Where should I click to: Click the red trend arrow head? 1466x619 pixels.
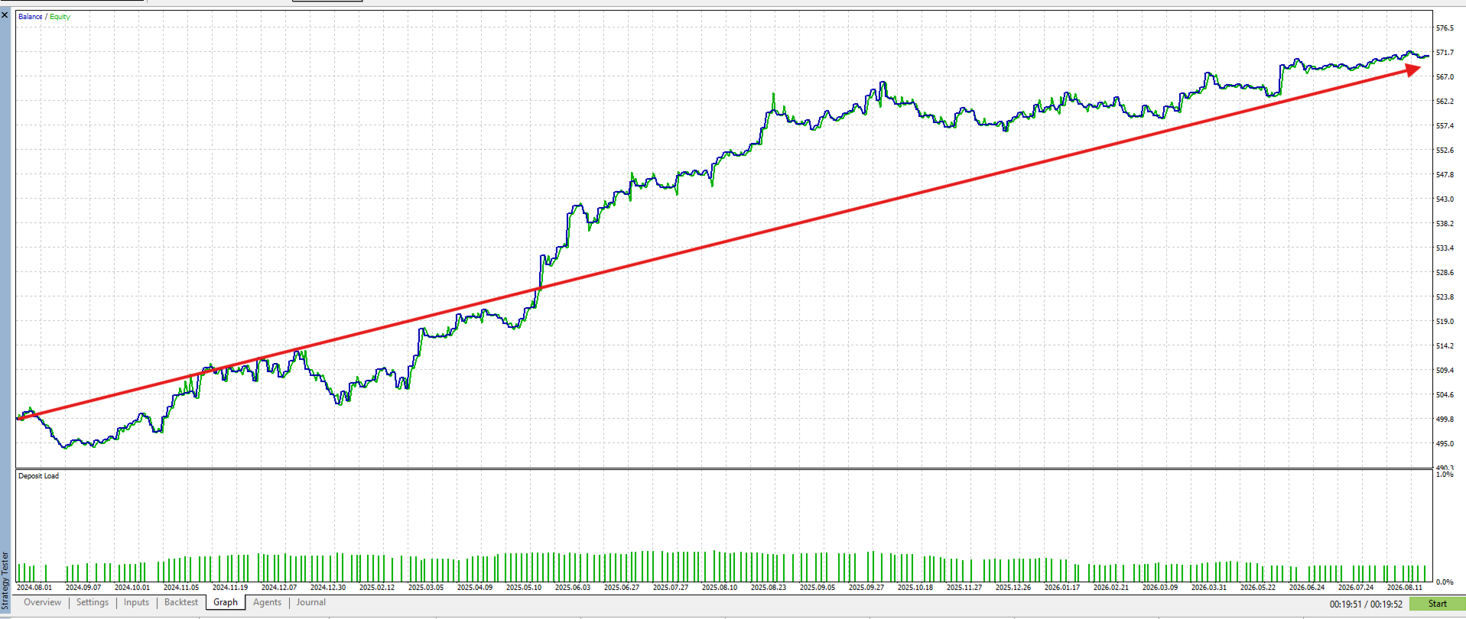[x=1412, y=70]
